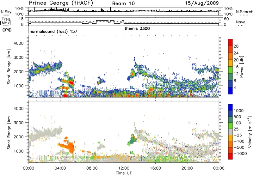Click the "Nave" legend label

[241, 22]
